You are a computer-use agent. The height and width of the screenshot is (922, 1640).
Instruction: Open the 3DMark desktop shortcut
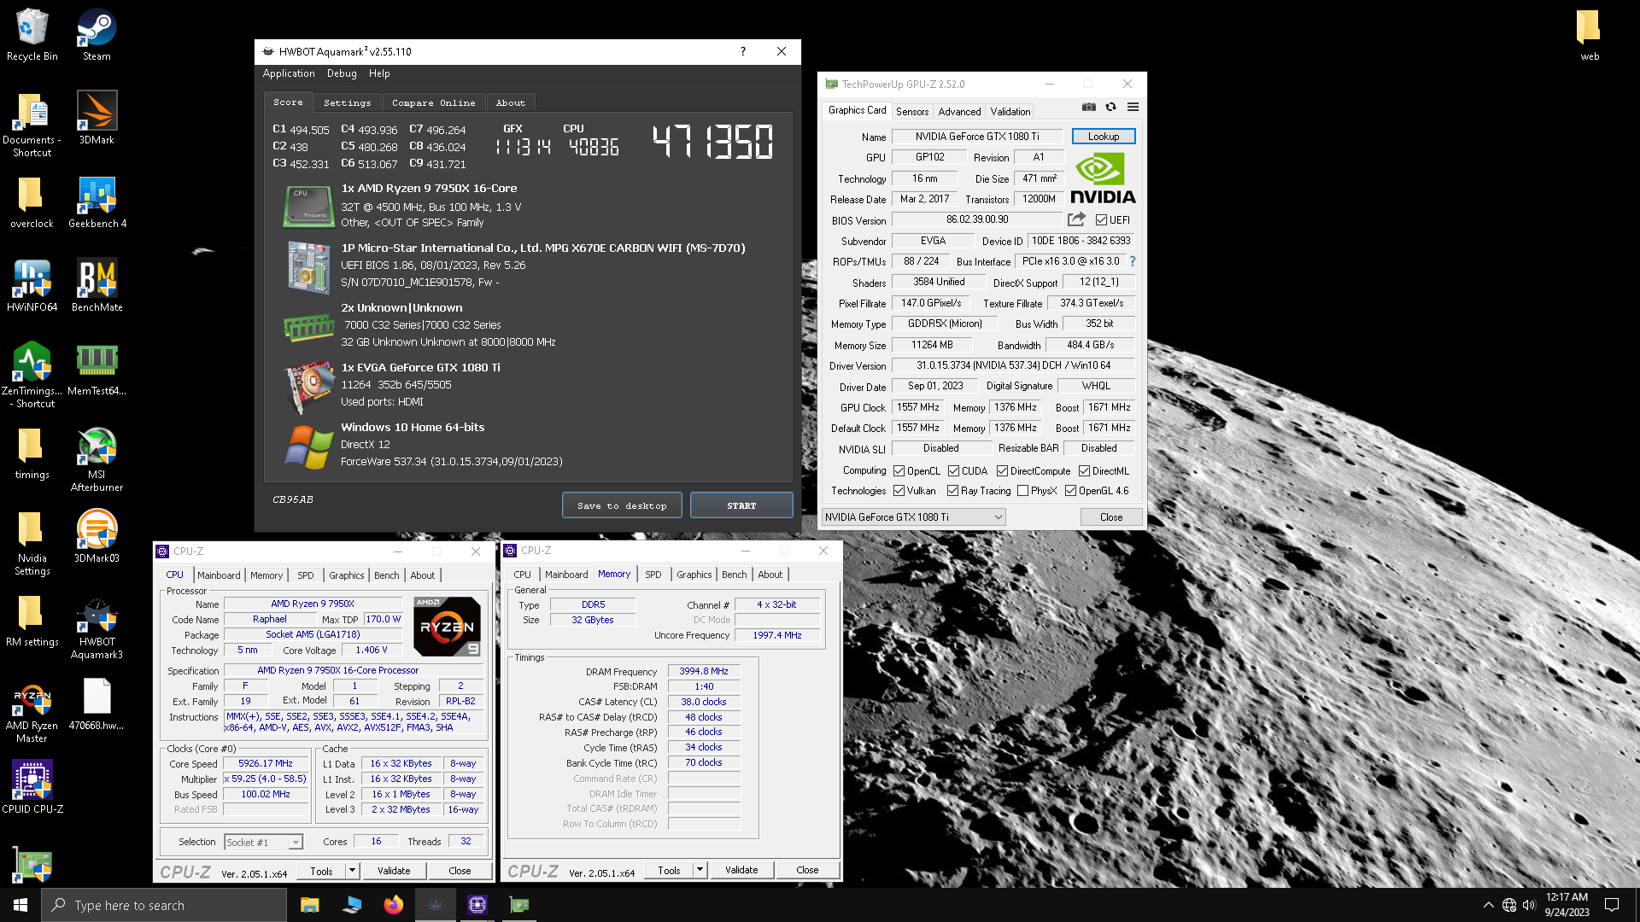point(97,118)
